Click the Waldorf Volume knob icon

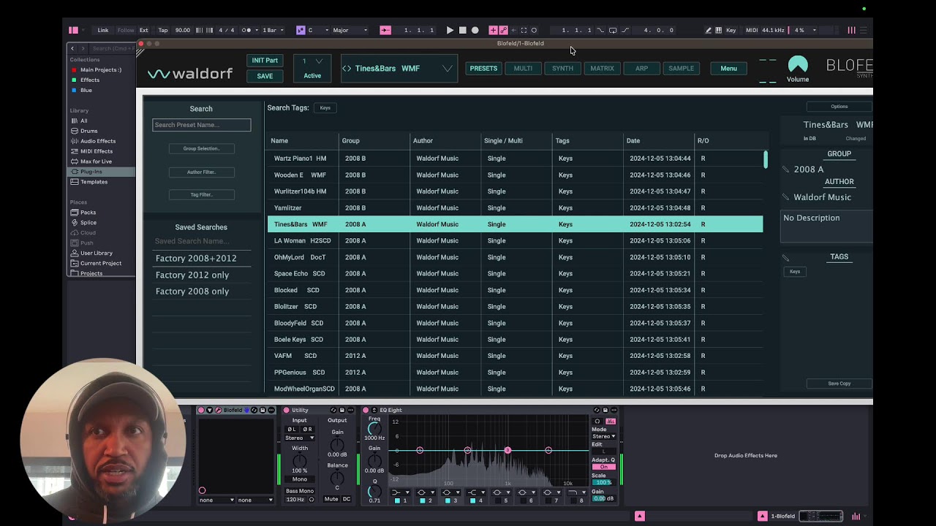click(x=798, y=65)
